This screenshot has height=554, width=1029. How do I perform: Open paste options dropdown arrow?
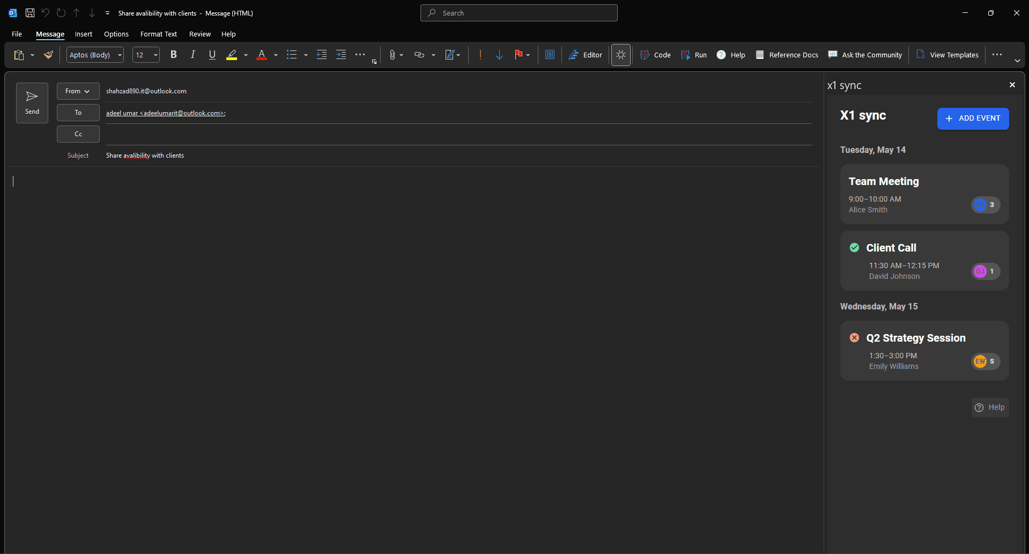(x=32, y=55)
